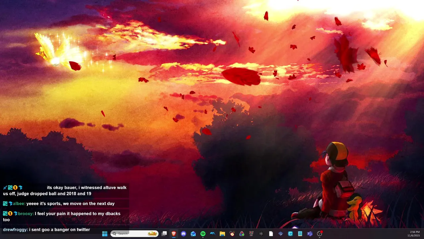Open the dark atom icon app in the taskbar
Viewport: 424px width, 239px height.
click(261, 234)
